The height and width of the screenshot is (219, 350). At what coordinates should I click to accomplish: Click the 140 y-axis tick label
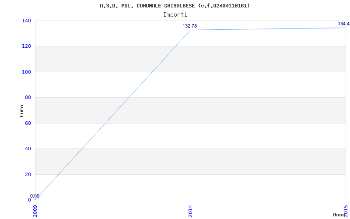pyautogui.click(x=26, y=21)
